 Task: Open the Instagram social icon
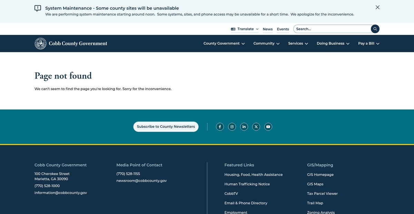pos(232,127)
